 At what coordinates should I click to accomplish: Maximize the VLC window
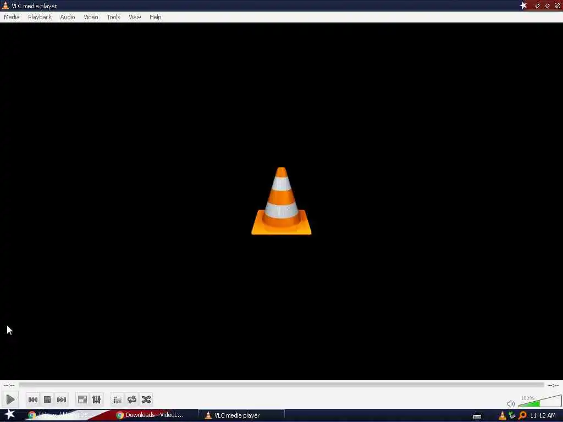tap(547, 5)
